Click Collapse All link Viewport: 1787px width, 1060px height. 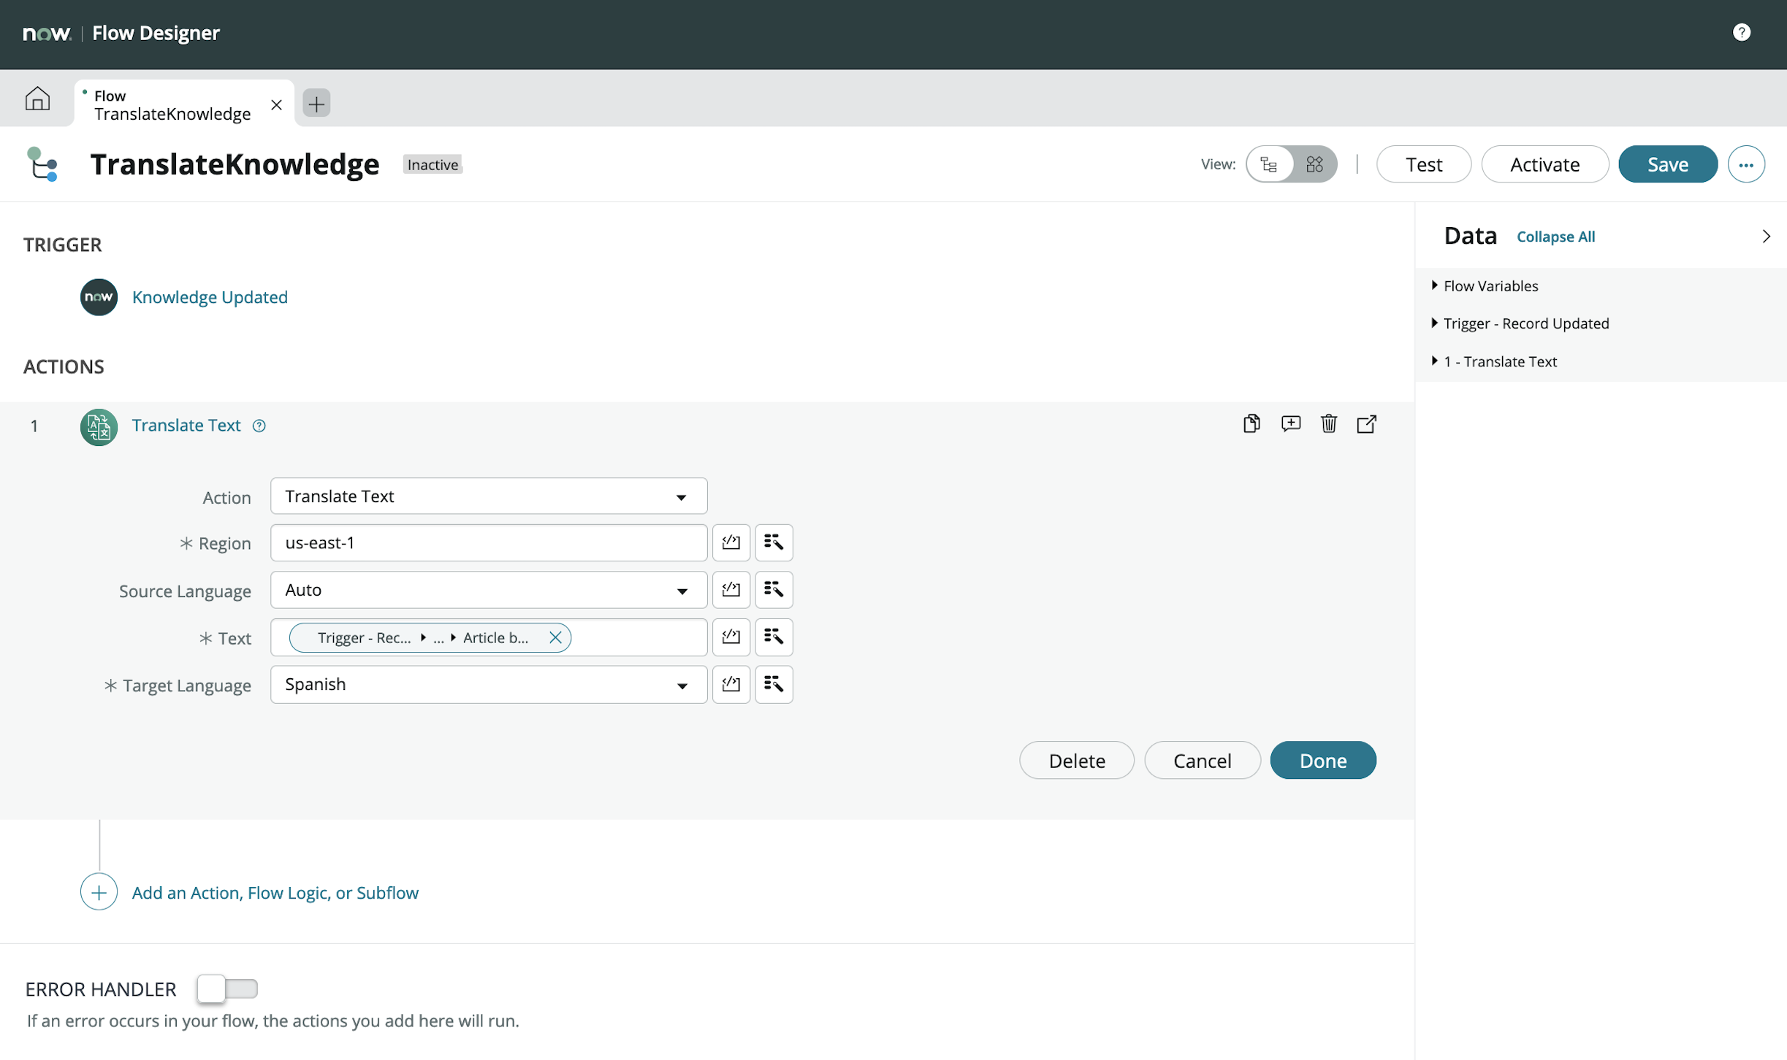coord(1555,237)
